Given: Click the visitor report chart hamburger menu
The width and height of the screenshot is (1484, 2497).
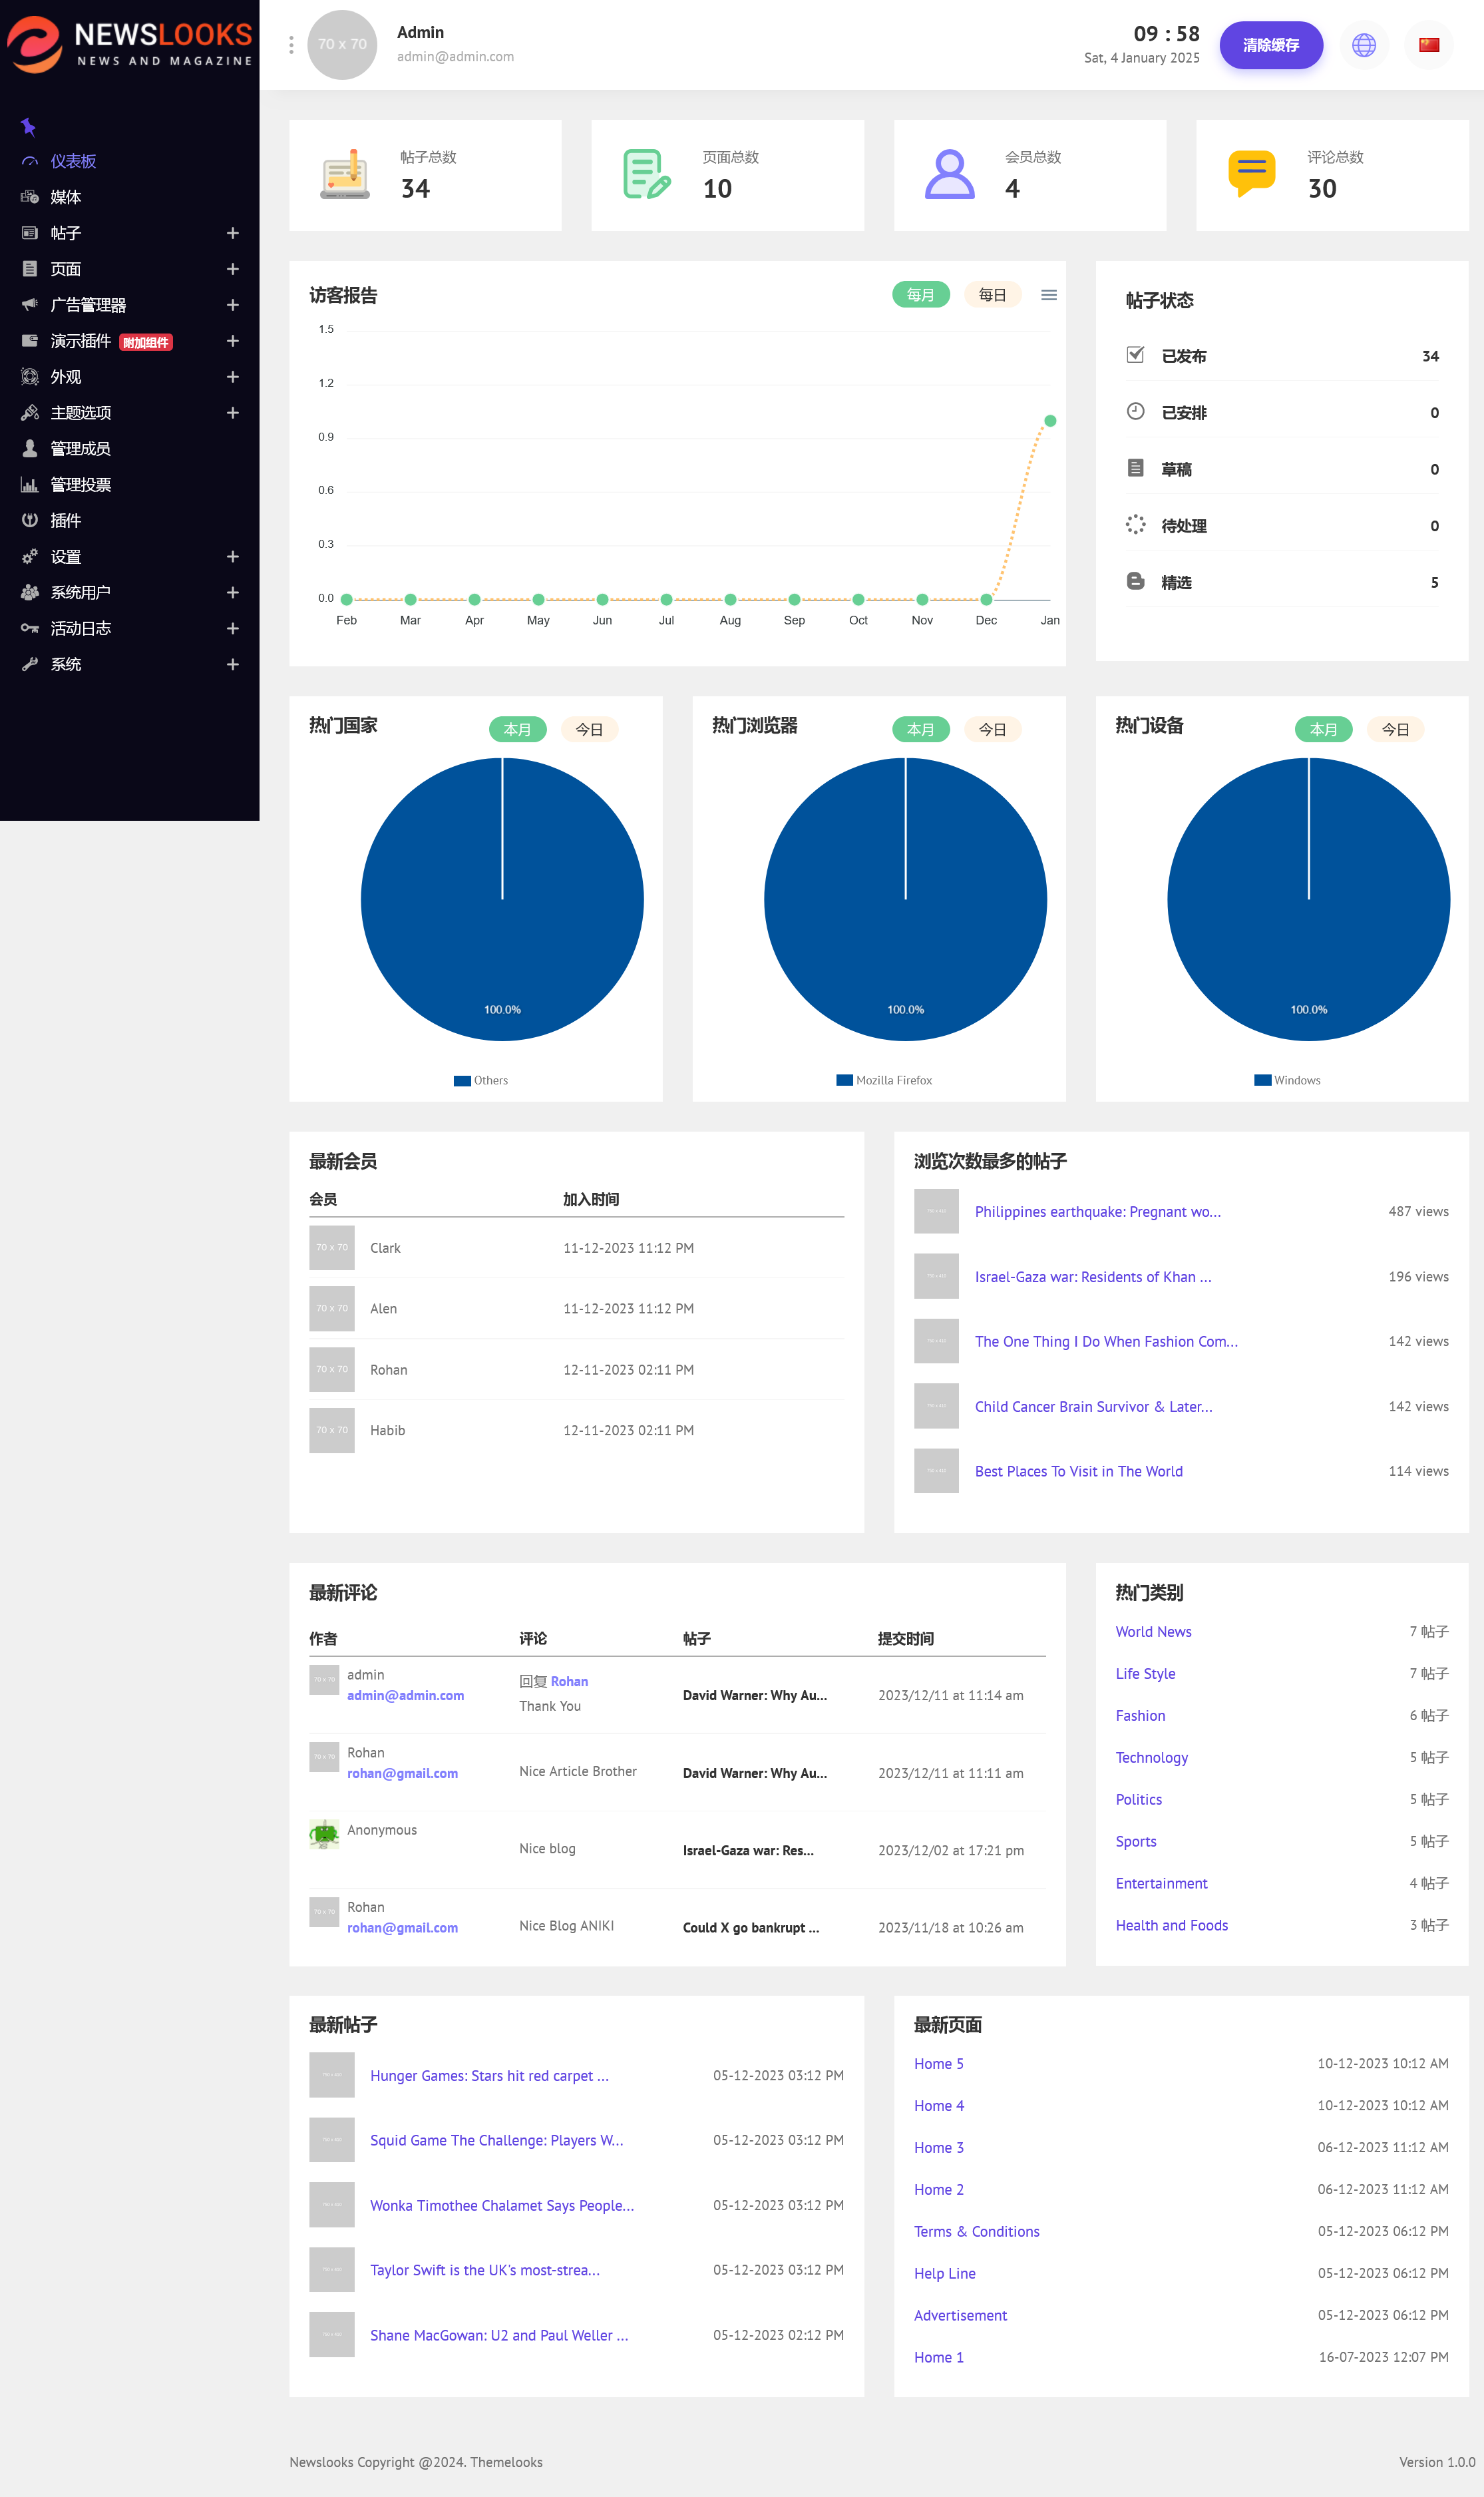Looking at the screenshot, I should pos(1048,295).
